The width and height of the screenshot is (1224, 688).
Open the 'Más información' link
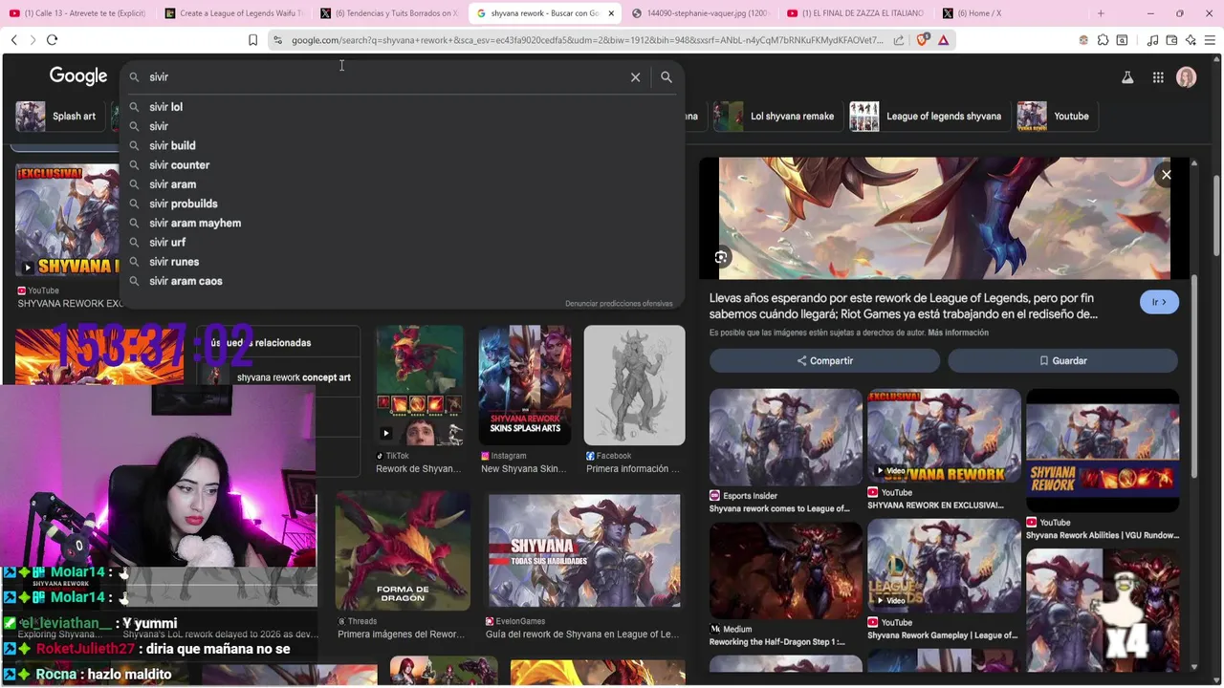(x=958, y=333)
